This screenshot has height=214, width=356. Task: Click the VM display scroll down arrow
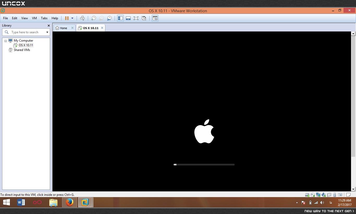(x=353, y=189)
